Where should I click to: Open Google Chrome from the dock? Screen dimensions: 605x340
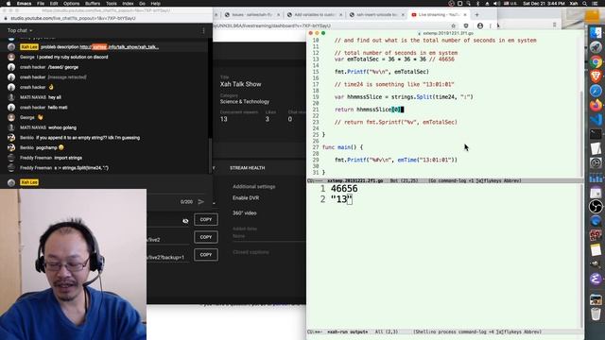point(596,61)
